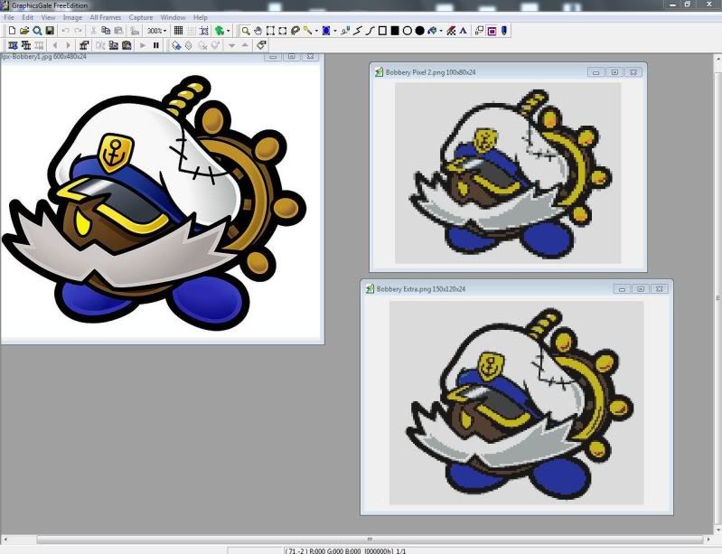Click the add layer icon
Screen dimensions: 722x554
[176, 45]
